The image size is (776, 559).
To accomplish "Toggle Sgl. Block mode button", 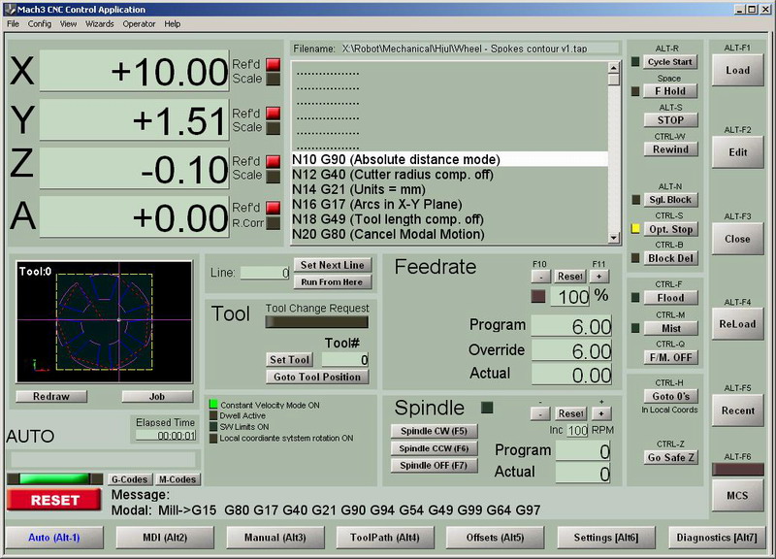I will tap(670, 200).
